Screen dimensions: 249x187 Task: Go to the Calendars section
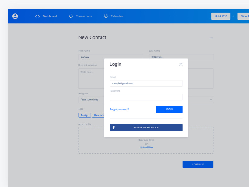[x=117, y=16]
